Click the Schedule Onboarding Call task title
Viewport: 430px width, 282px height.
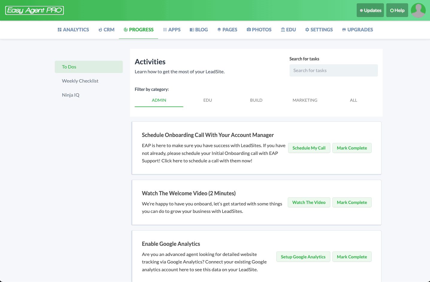(208, 135)
